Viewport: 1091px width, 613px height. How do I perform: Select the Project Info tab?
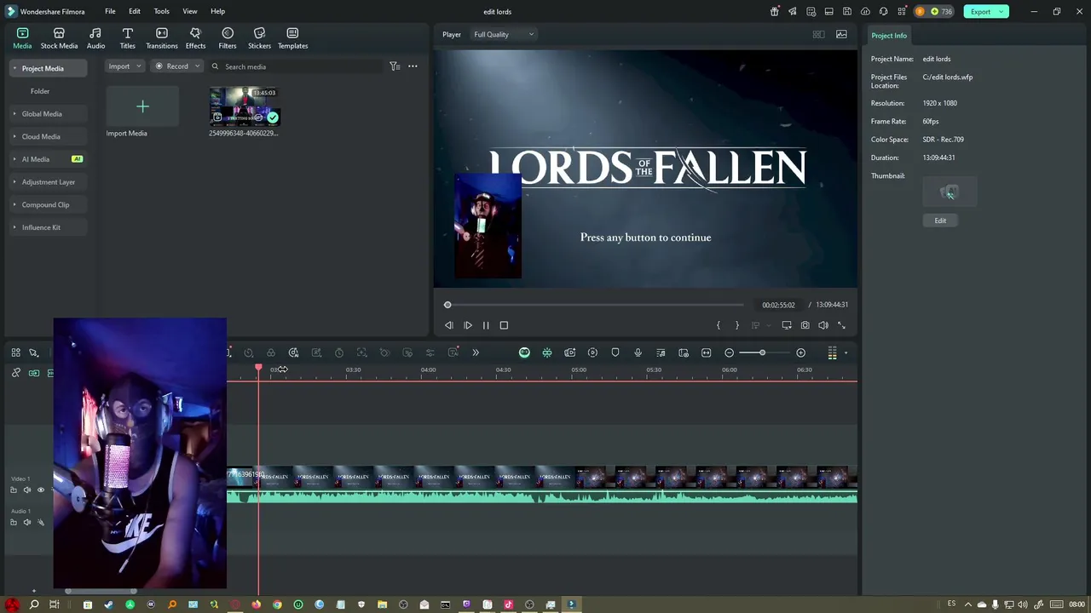(889, 36)
